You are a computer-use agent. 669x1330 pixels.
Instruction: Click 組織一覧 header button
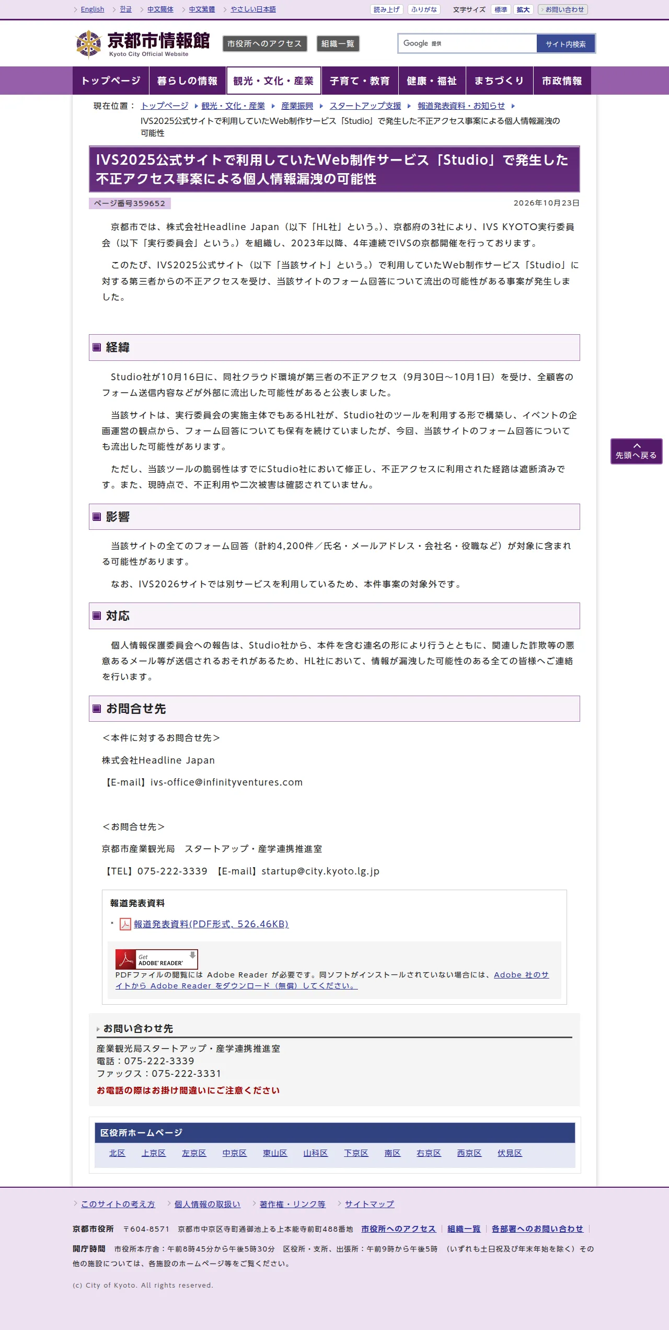(x=338, y=44)
